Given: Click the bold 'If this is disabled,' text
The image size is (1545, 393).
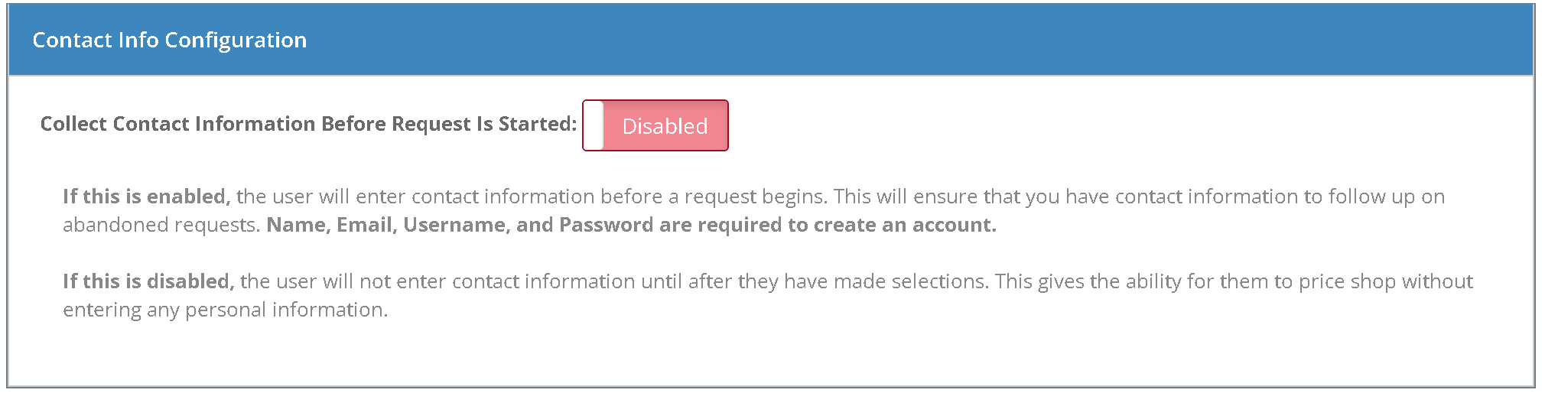Looking at the screenshot, I should pos(148,281).
